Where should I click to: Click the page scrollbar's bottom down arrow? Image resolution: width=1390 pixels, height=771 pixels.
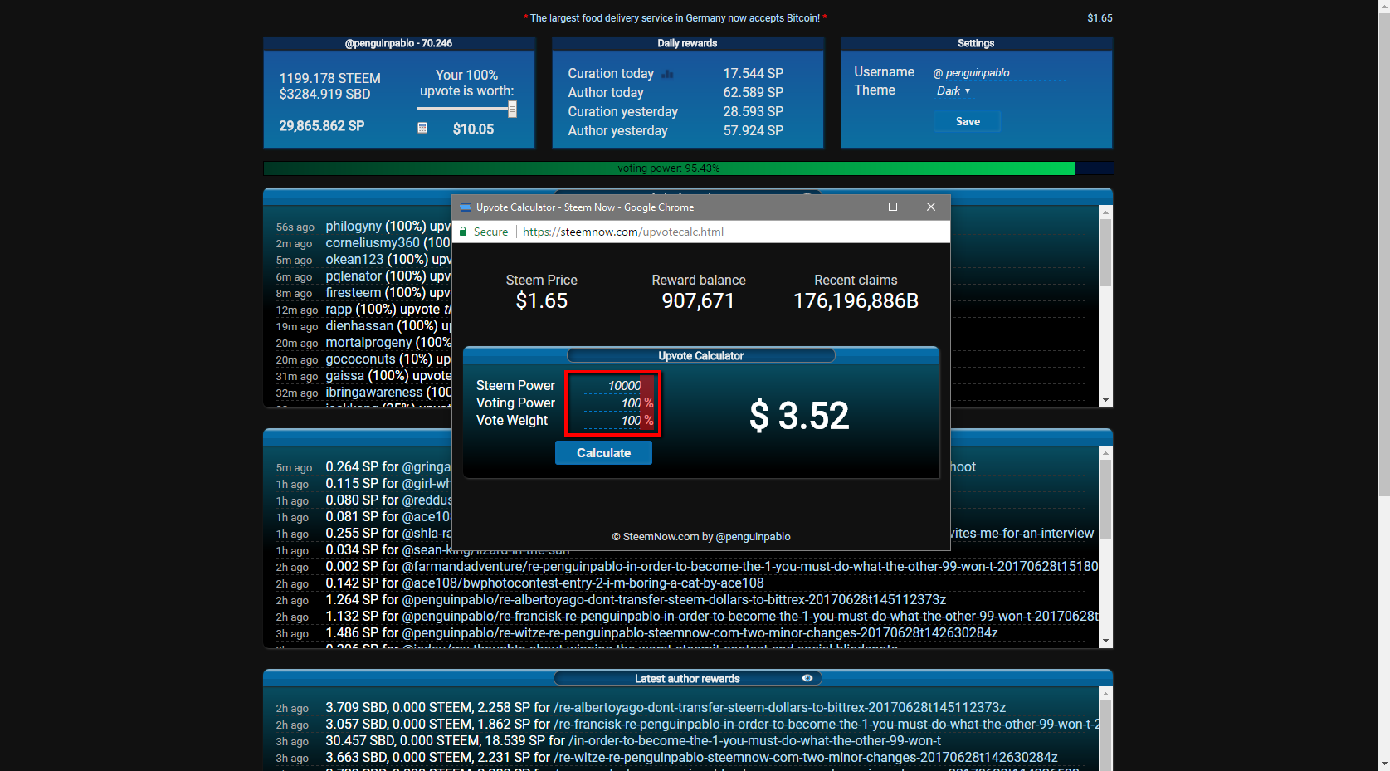(1383, 764)
